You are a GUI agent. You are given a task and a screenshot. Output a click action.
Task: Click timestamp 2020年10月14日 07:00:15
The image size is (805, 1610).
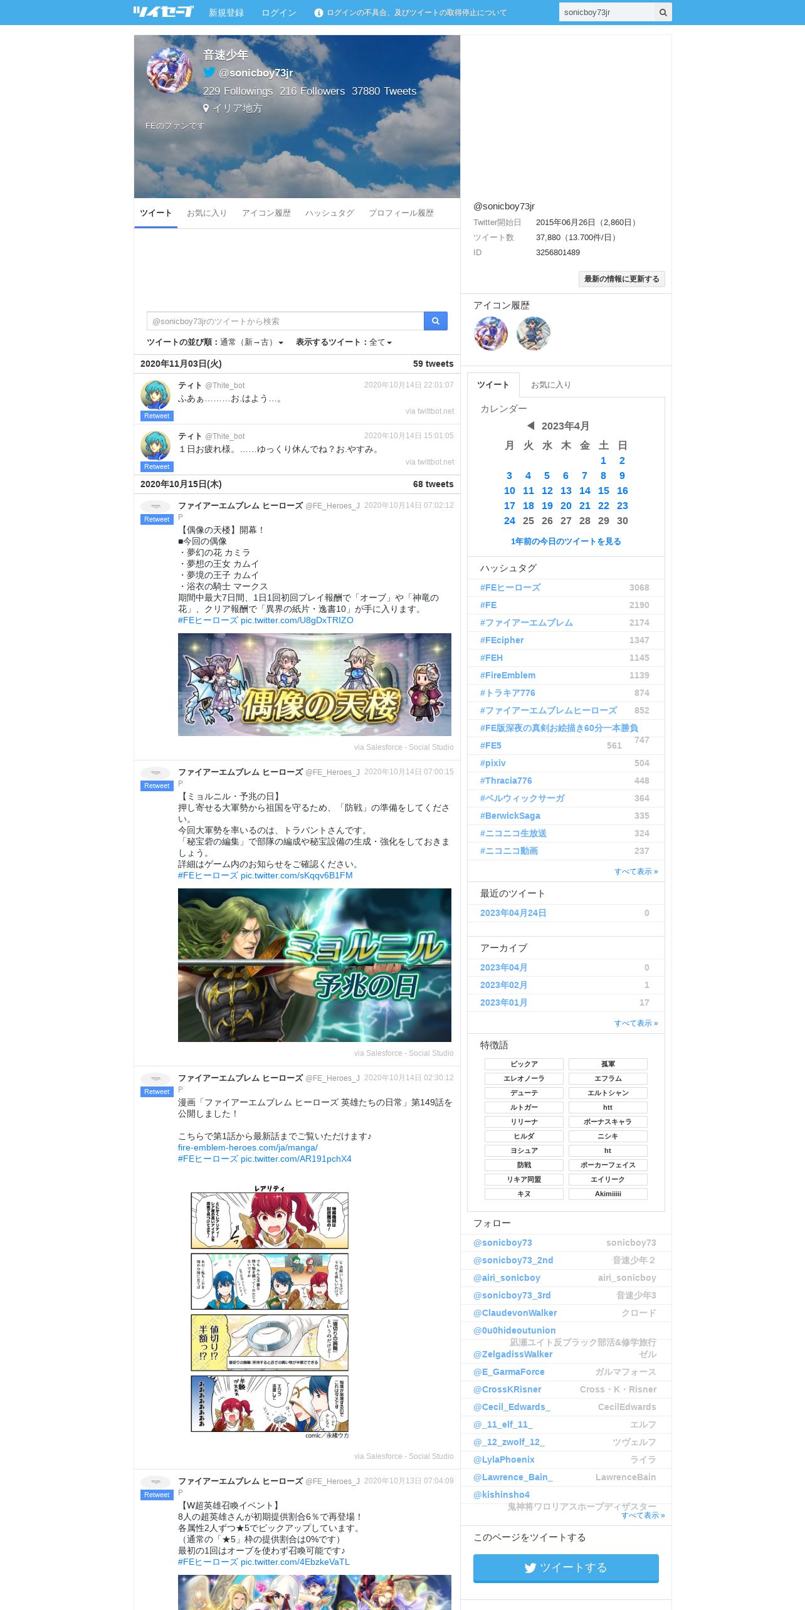[409, 772]
